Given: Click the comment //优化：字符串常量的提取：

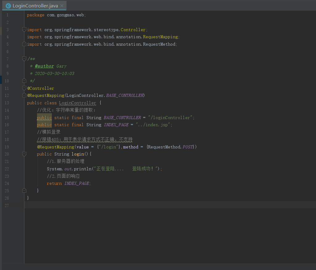Looking at the screenshot, I should [66, 110].
